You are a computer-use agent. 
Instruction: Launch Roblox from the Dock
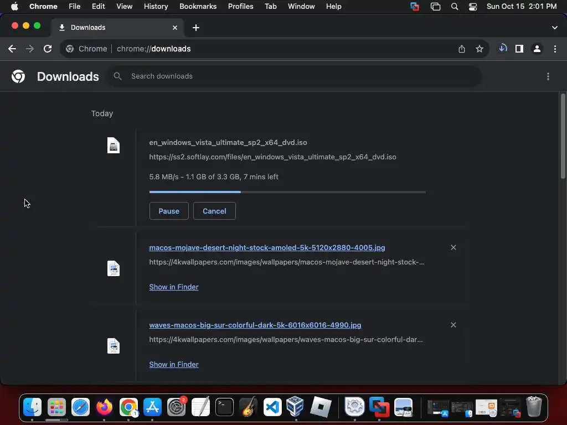coord(321,407)
